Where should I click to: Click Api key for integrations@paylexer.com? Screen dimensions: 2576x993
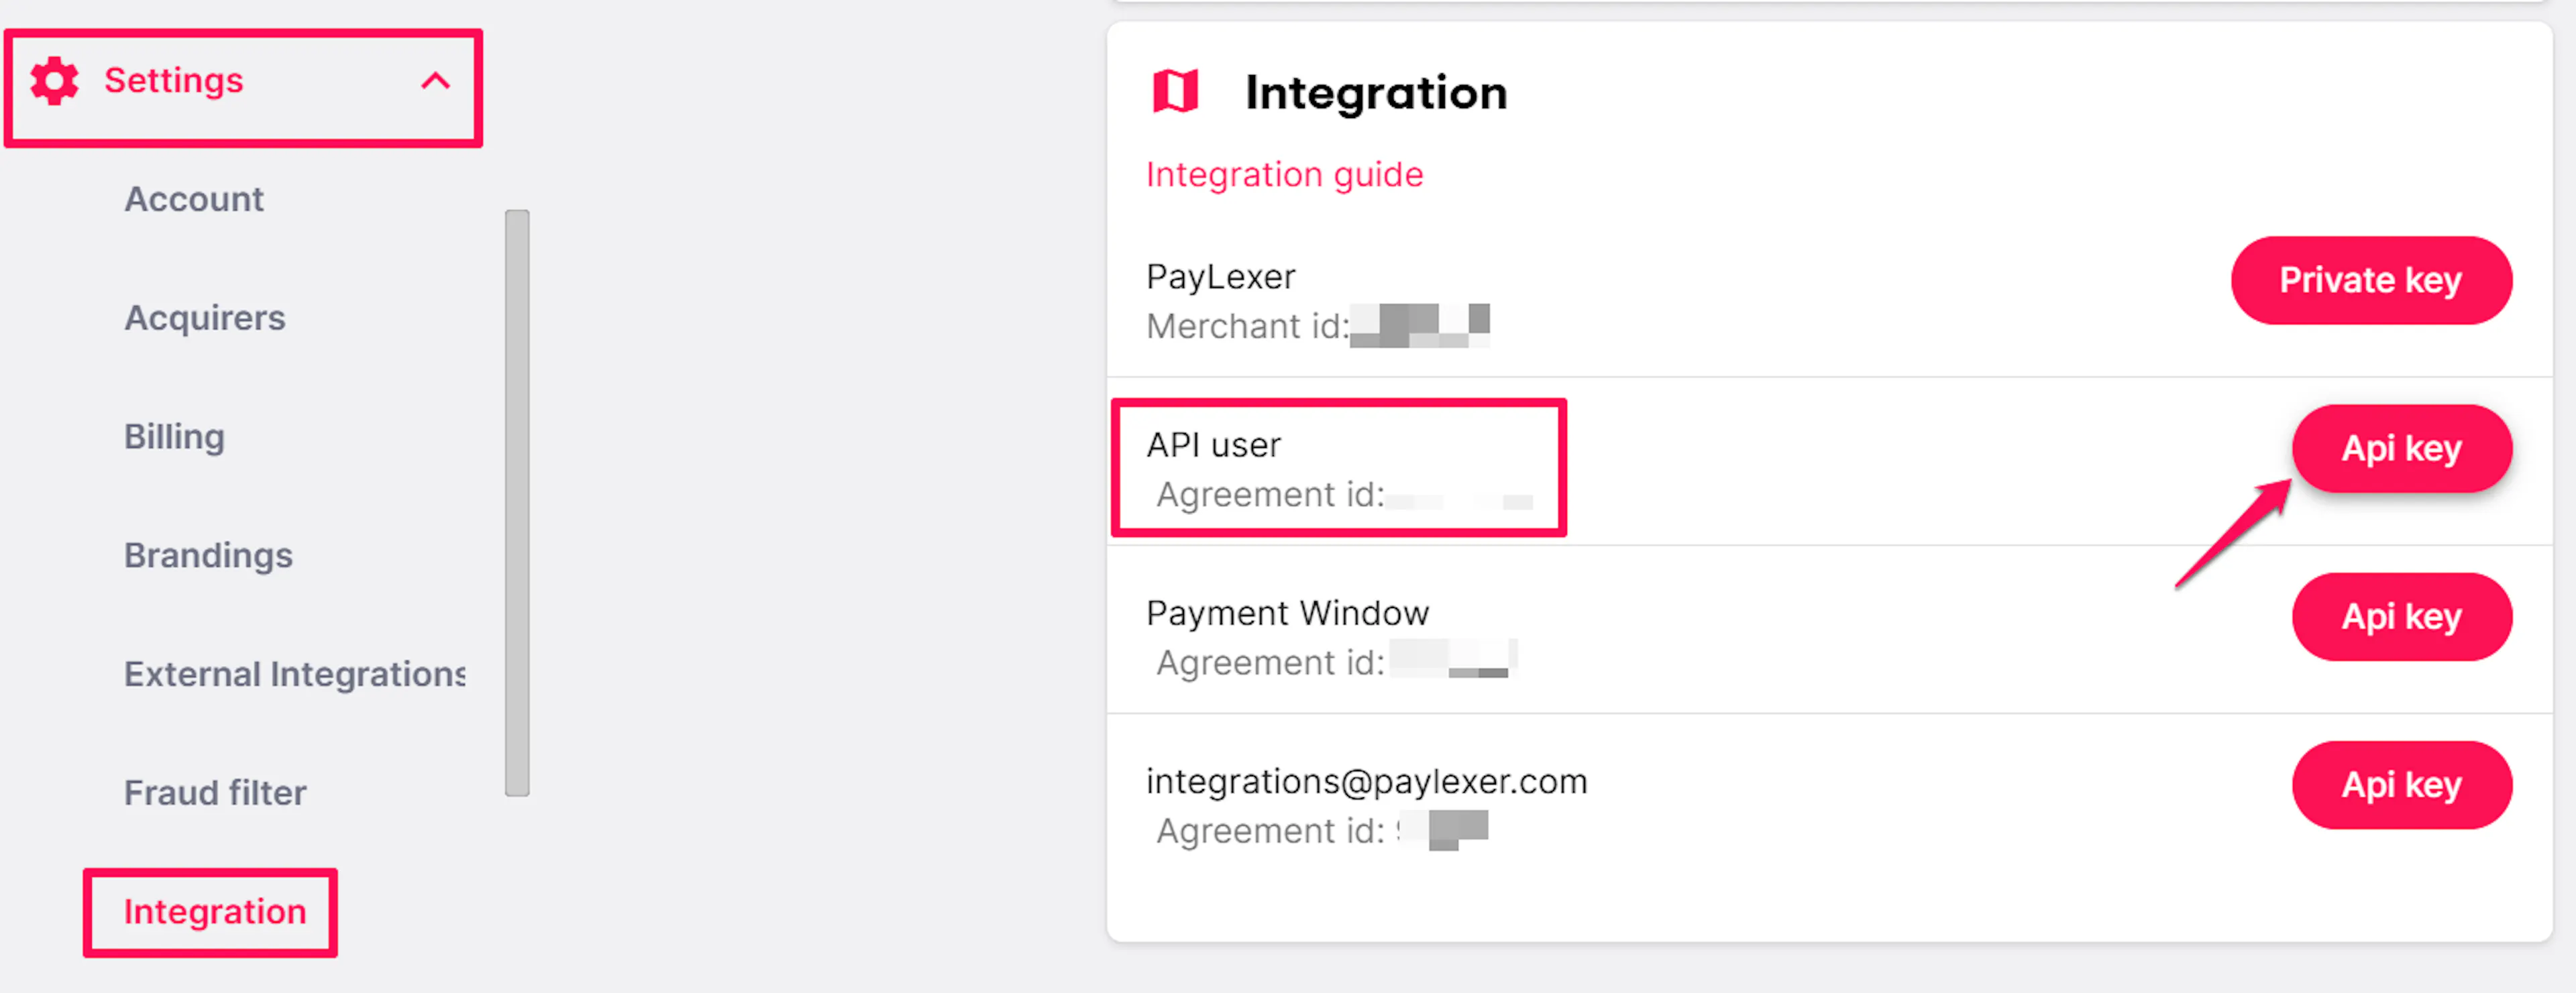tap(2402, 785)
